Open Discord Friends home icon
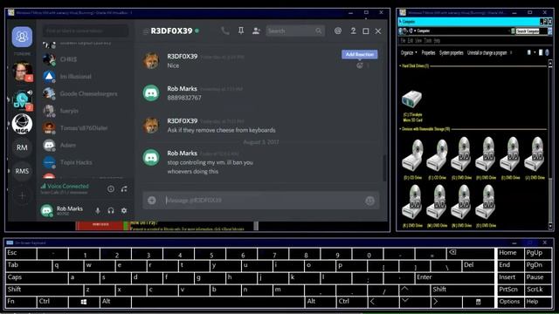The image size is (559, 314). [x=22, y=37]
